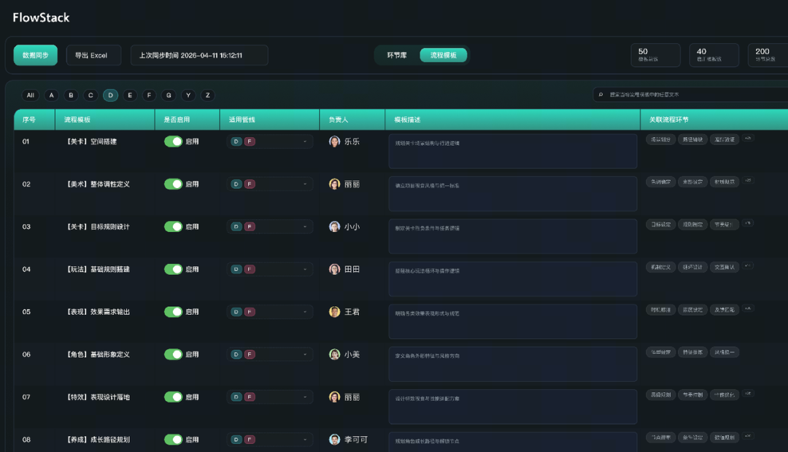Click the FlowStack logo
788x452 pixels.
coord(41,17)
